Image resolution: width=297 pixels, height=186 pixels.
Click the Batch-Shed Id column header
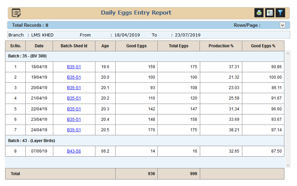pos(74,46)
